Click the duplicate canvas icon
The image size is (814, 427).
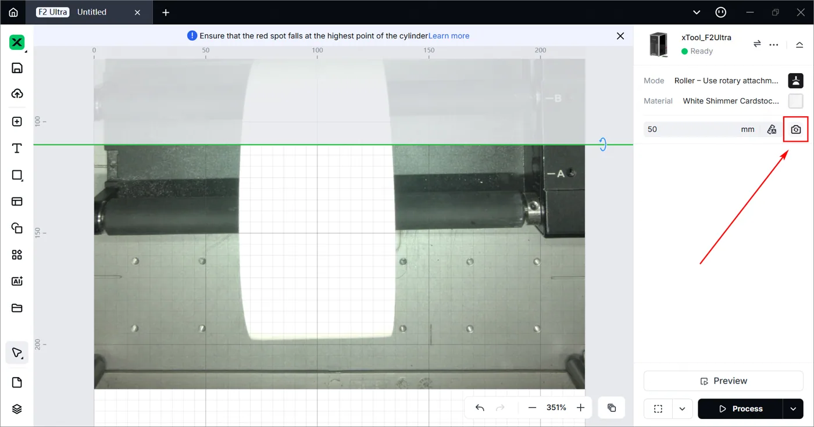tap(612, 408)
